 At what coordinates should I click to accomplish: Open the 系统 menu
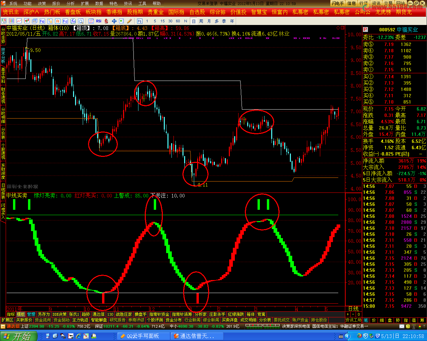(13, 4)
